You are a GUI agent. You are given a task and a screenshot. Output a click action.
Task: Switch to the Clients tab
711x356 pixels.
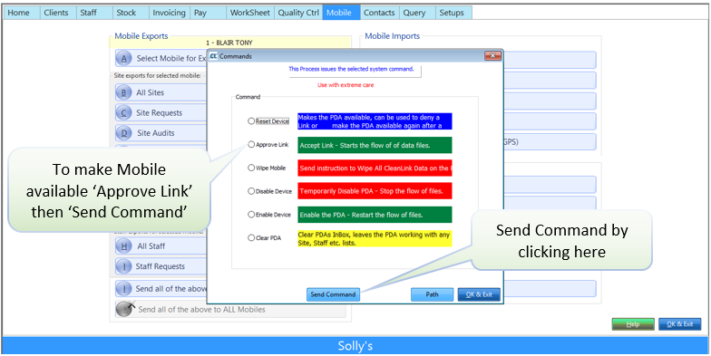click(58, 13)
